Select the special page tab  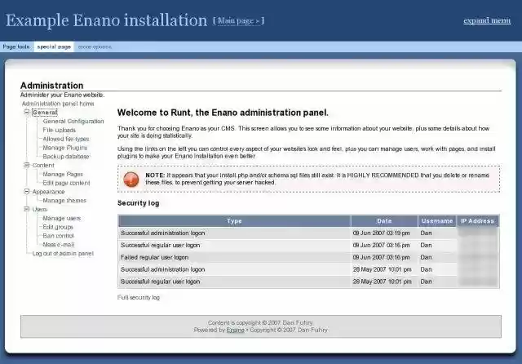(x=54, y=47)
